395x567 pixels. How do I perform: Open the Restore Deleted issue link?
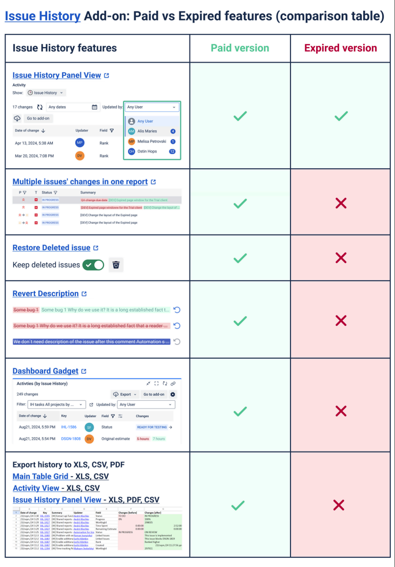tap(51, 248)
